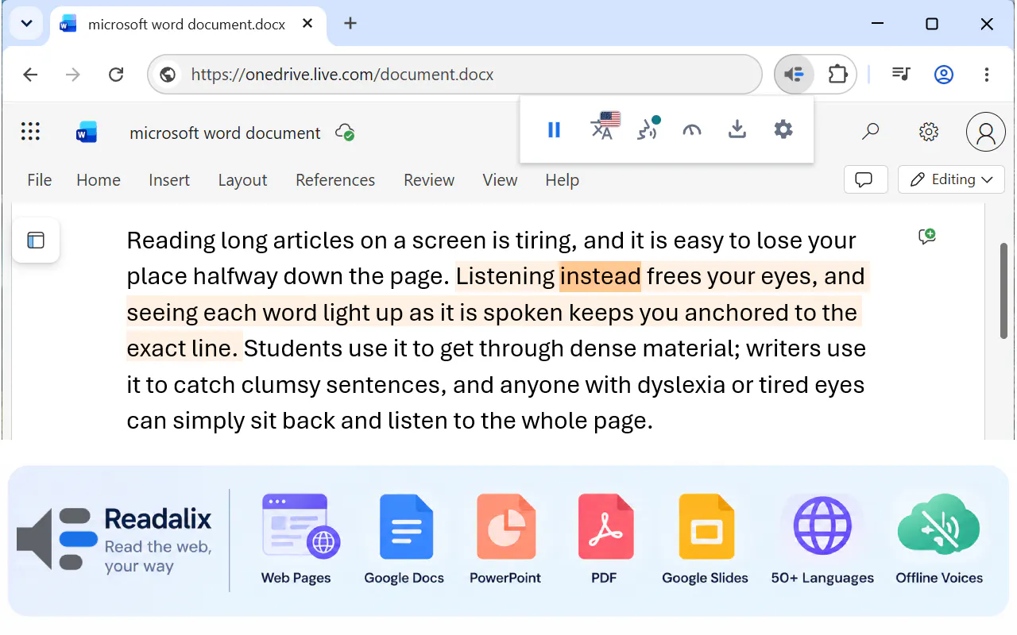This screenshot has width=1017, height=635.
Task: Open the Readalix reading speed gauge
Action: pos(692,130)
